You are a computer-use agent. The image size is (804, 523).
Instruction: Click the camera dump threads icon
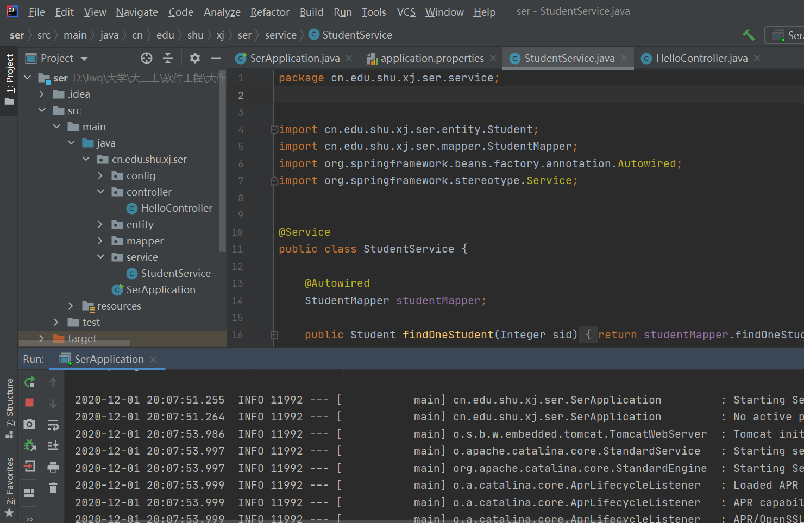30,424
